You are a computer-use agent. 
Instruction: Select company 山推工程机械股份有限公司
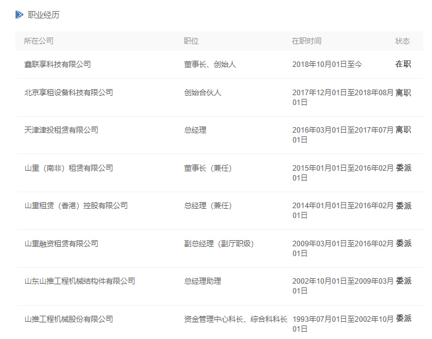click(x=69, y=319)
